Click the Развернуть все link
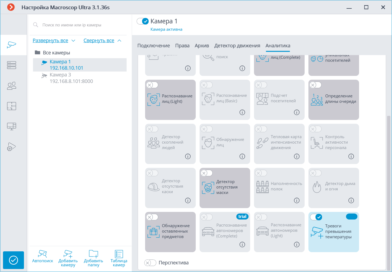Screen dimensions: 392x272 (x=50, y=41)
